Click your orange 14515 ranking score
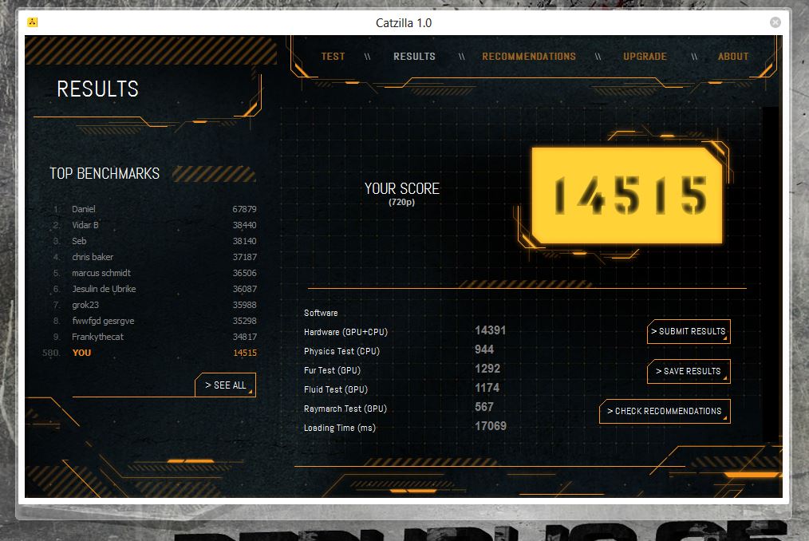The height and width of the screenshot is (541, 809). pos(245,353)
